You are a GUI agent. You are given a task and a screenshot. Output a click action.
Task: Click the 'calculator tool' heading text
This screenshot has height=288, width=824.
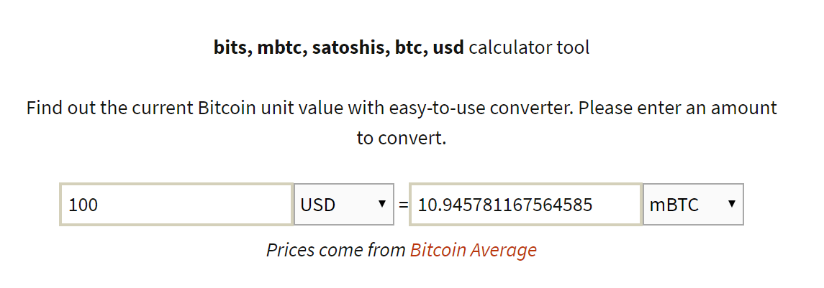[x=529, y=47]
